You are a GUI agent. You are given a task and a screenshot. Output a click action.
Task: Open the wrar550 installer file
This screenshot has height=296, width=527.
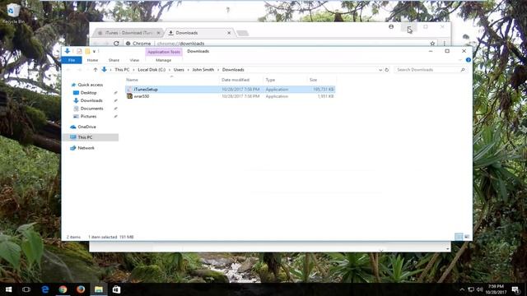141,96
